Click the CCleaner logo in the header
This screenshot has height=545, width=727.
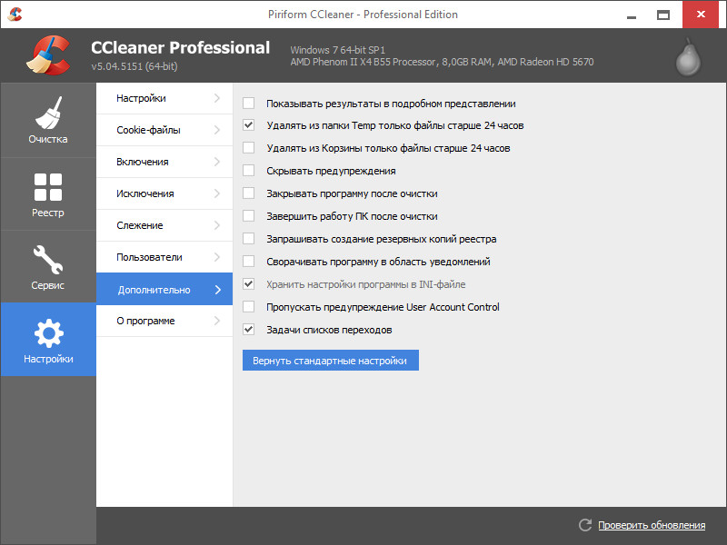click(x=47, y=55)
